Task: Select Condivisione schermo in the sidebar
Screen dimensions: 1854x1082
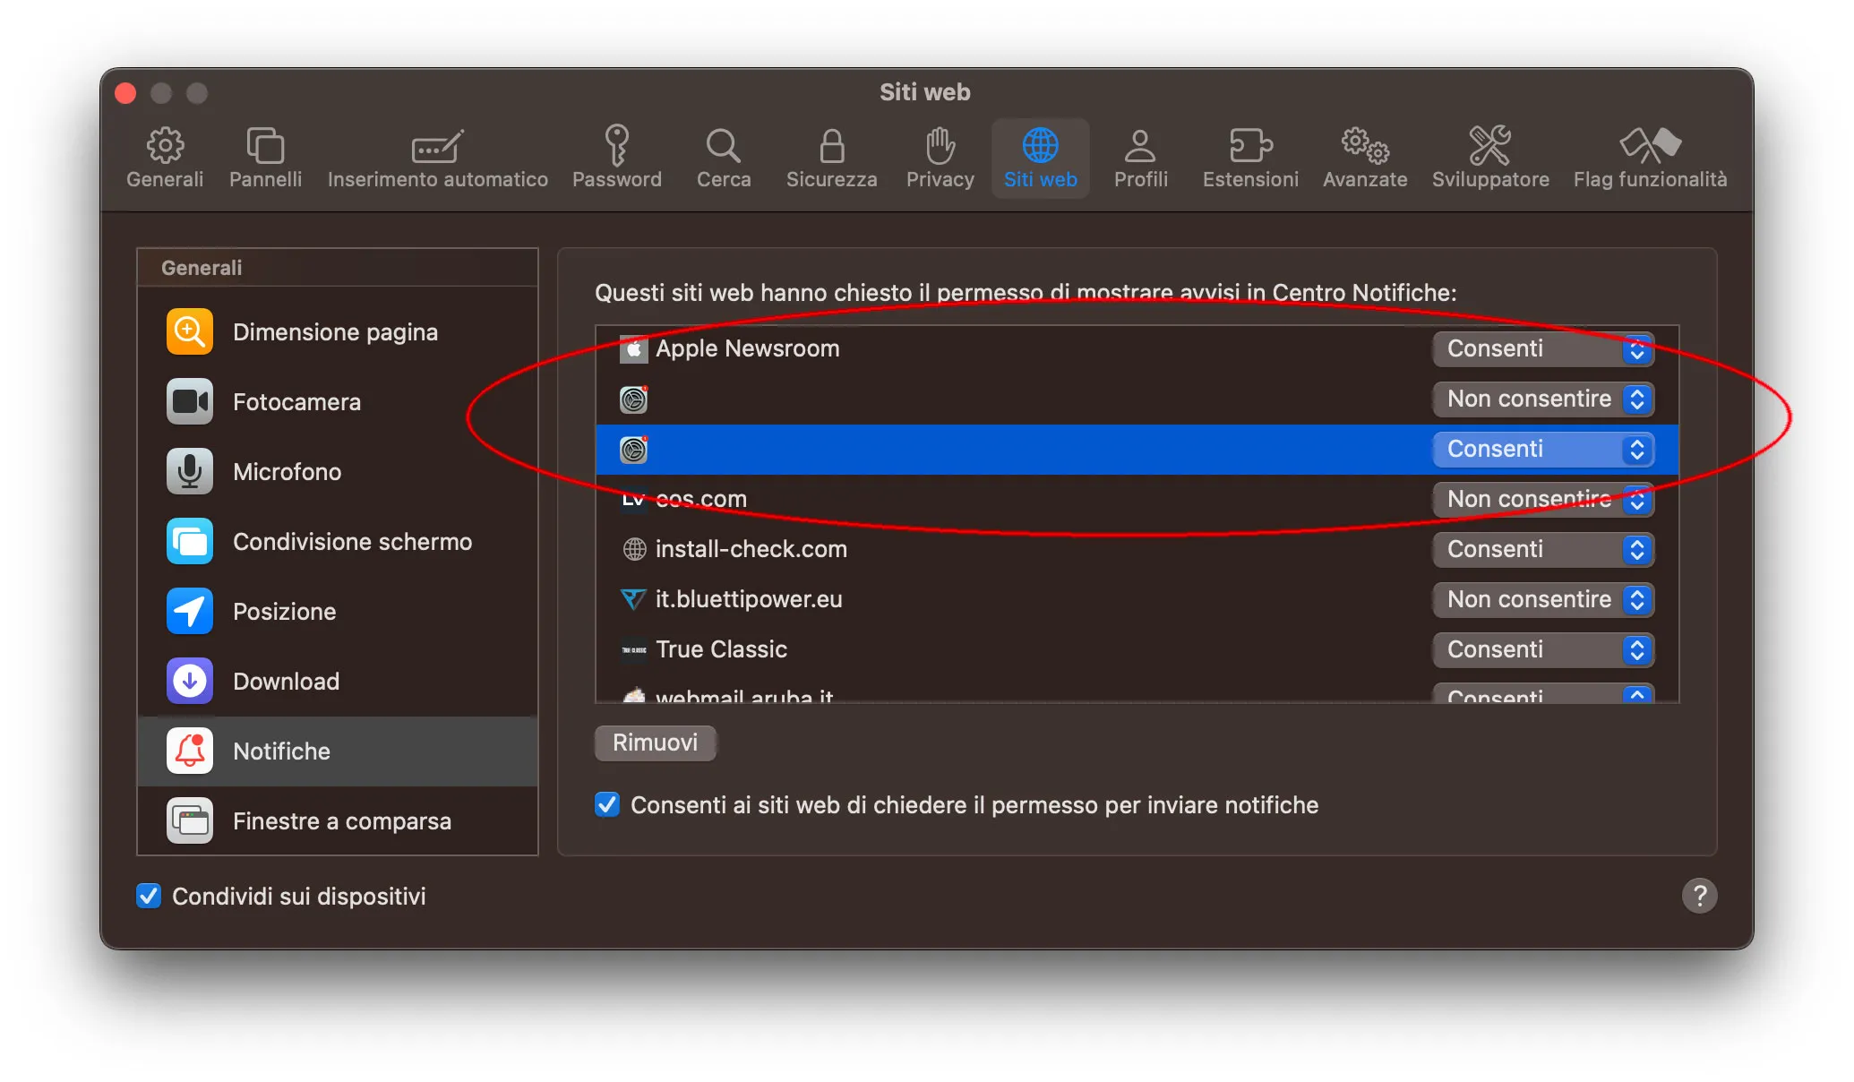Action: pyautogui.click(x=353, y=541)
